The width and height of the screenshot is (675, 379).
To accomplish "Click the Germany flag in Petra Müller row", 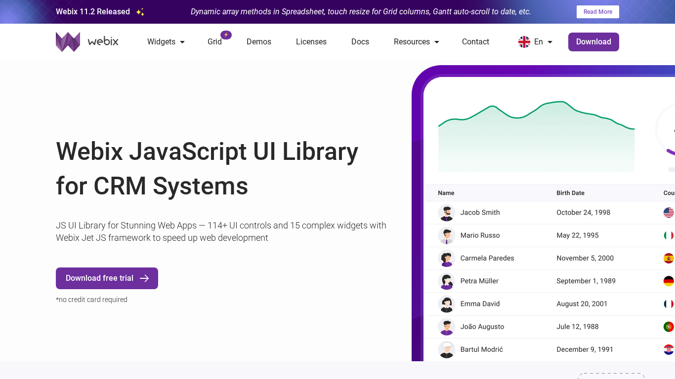I will [669, 281].
